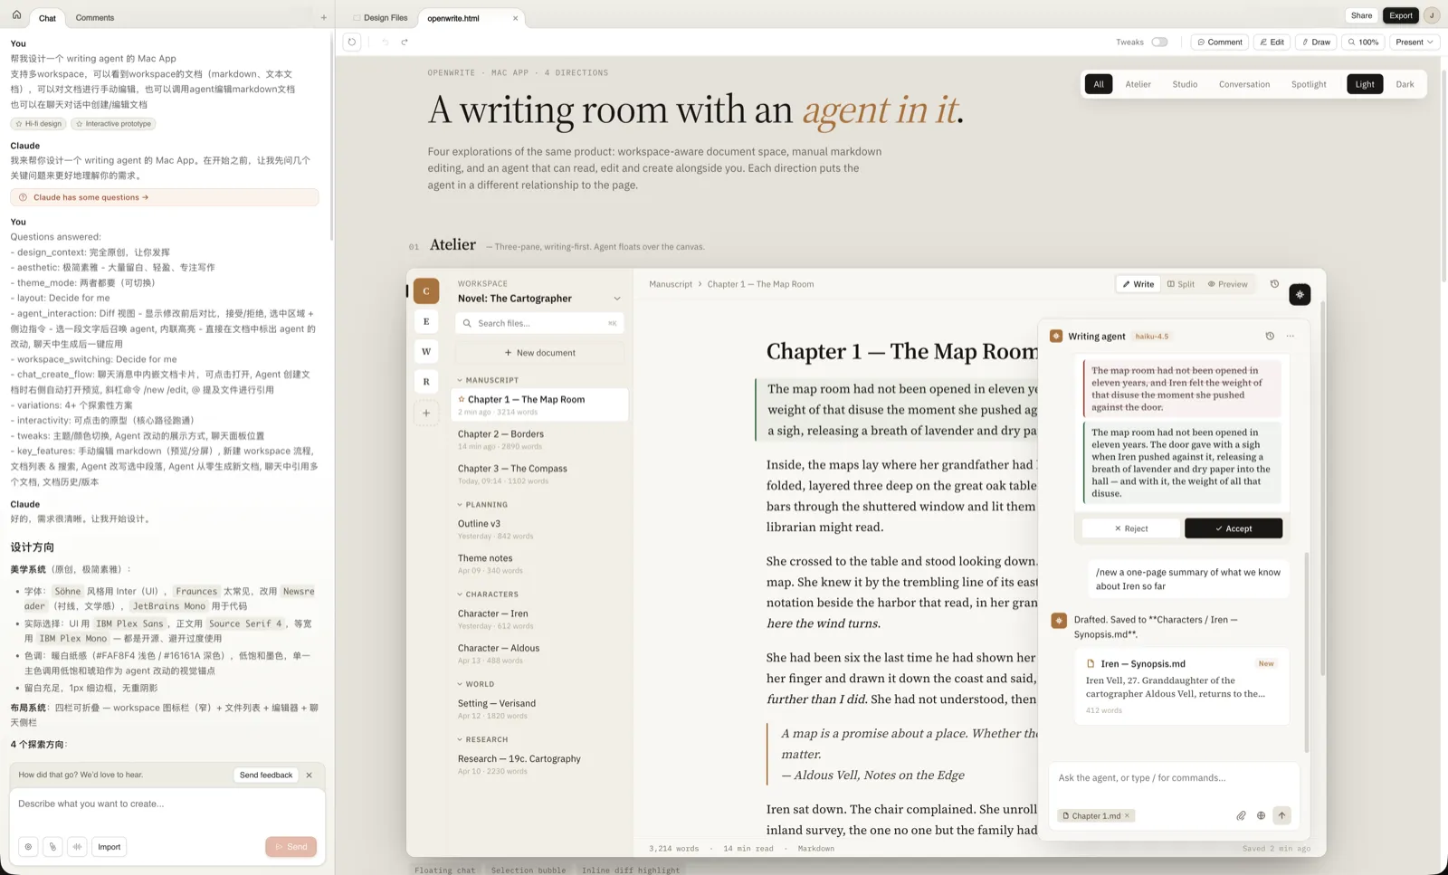This screenshot has width=1448, height=875.
Task: Click the Send feedback button
Action: (266, 775)
